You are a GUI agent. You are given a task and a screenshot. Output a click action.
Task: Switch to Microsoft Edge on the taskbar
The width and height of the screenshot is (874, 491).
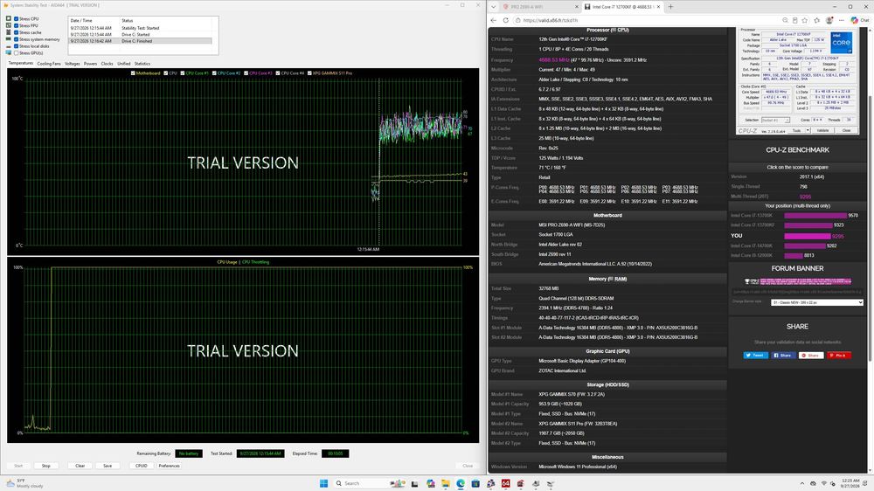click(461, 483)
